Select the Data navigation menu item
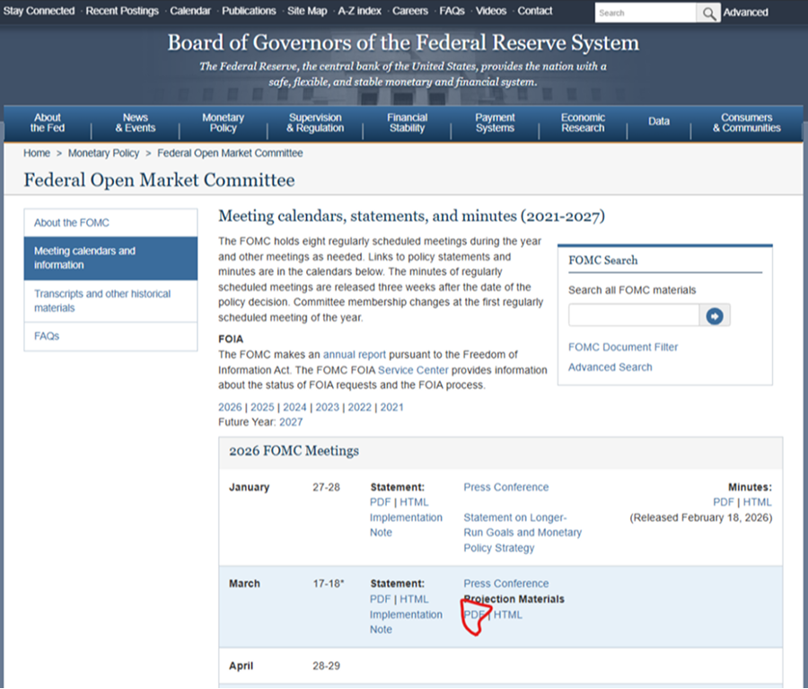The width and height of the screenshot is (808, 689). pos(659,122)
